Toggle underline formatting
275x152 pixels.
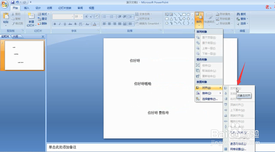[65, 24]
